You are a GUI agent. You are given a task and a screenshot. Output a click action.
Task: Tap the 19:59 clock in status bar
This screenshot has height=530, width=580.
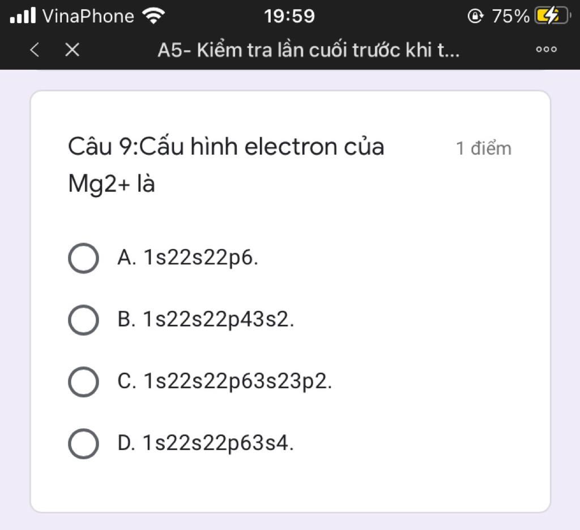(x=289, y=16)
